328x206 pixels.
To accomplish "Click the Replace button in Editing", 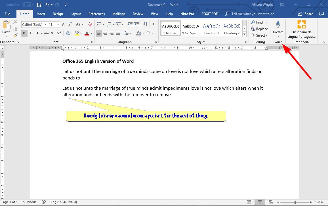I will 259,29.
